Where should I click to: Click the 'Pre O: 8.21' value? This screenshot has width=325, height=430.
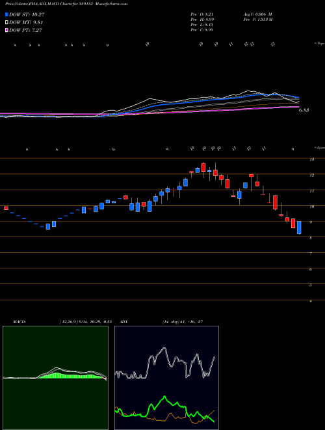[x=202, y=14]
